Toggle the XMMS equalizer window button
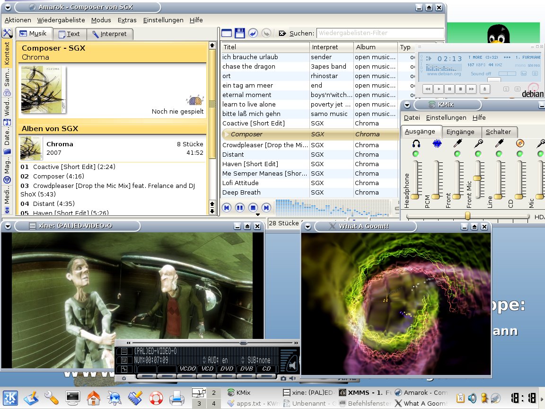 coord(524,73)
